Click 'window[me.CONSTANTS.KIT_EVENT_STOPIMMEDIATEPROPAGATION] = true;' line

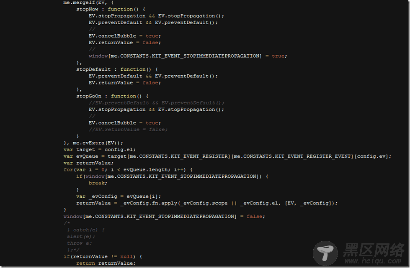click(188, 56)
